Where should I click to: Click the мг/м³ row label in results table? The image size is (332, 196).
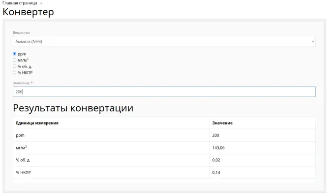coord(21,147)
